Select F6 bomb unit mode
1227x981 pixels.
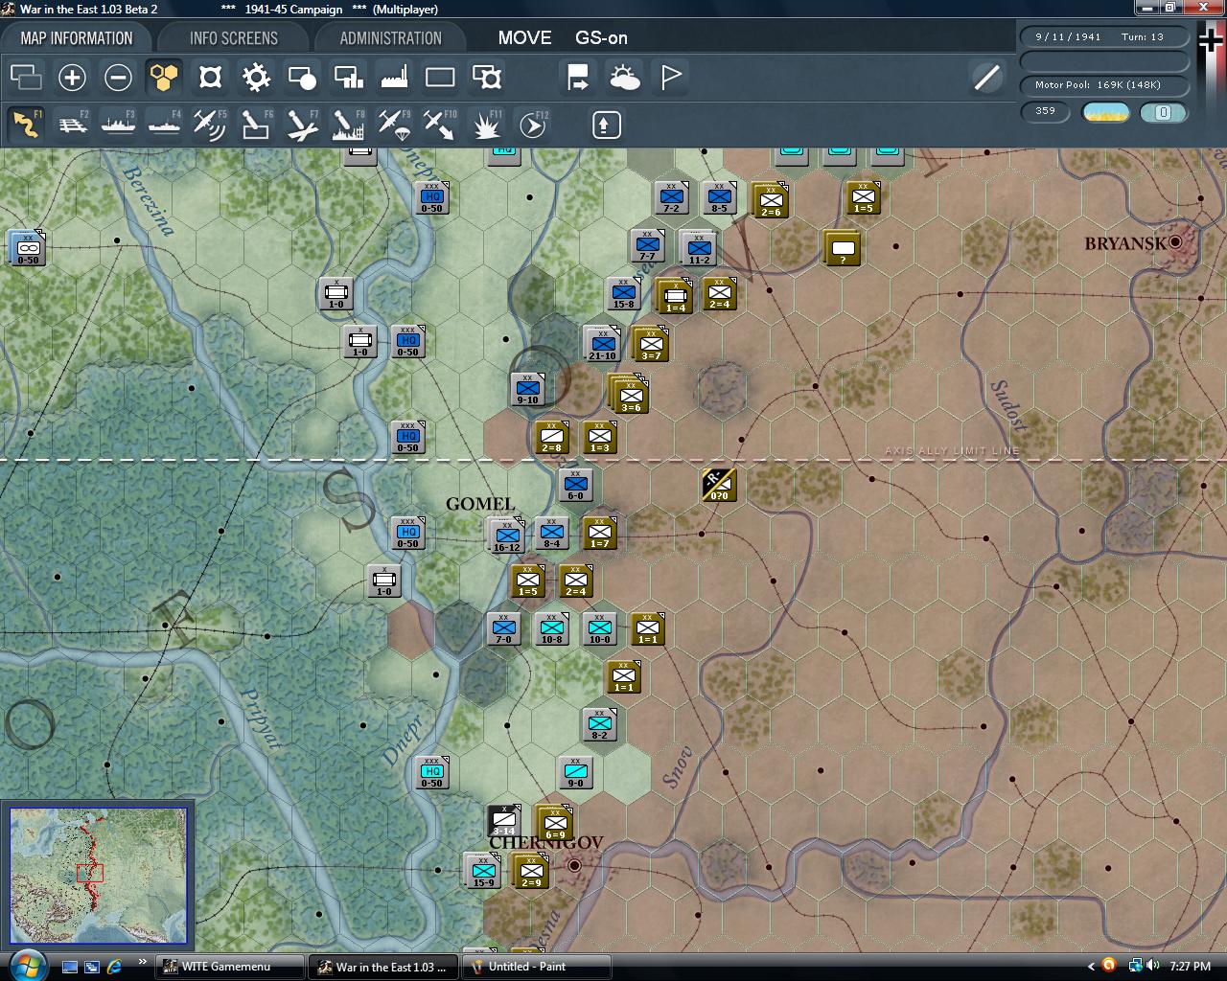pyautogui.click(x=256, y=125)
